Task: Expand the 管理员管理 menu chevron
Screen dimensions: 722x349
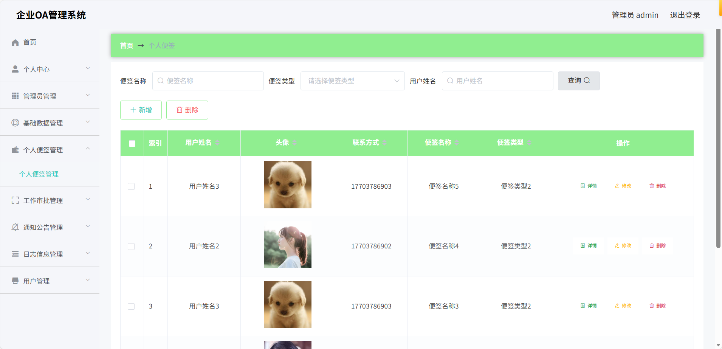Action: click(88, 95)
